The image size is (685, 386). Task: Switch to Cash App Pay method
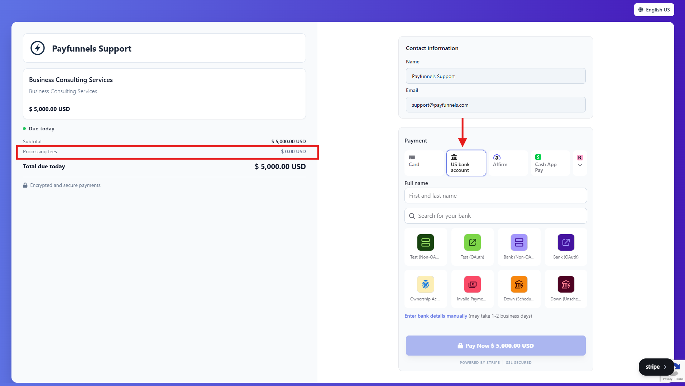click(x=550, y=163)
